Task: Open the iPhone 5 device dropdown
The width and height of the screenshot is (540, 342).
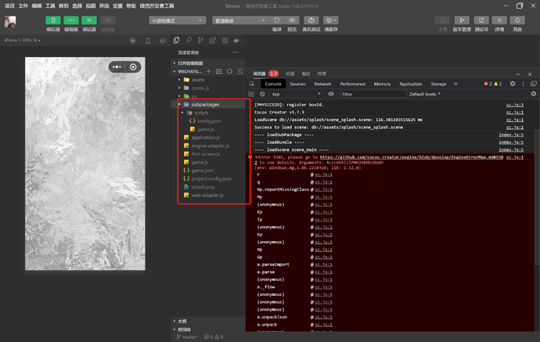Action: point(23,40)
